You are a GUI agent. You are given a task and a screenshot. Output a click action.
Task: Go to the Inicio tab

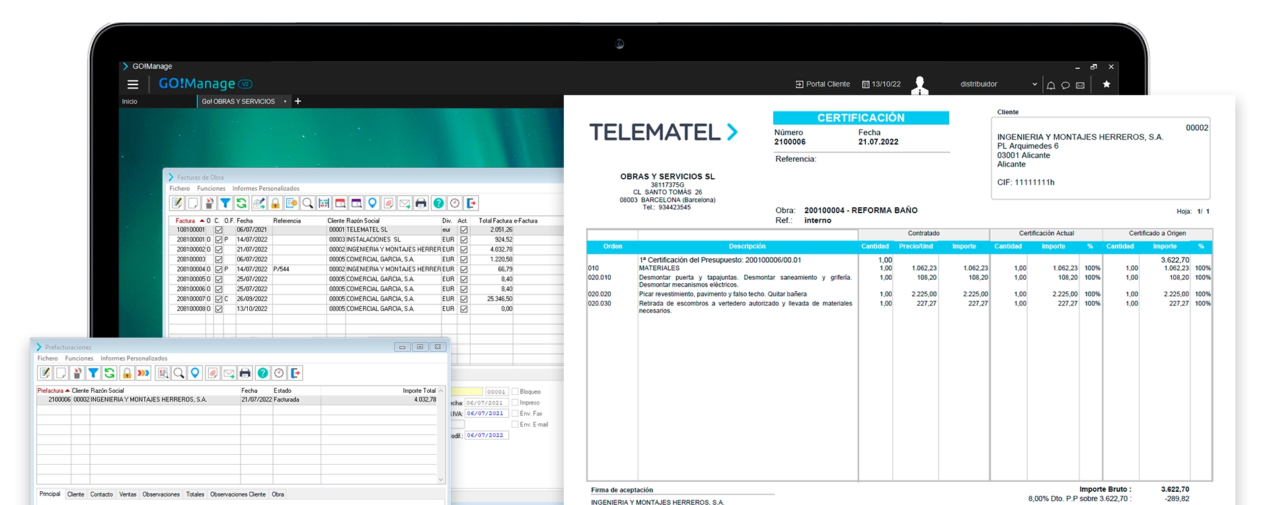130,102
